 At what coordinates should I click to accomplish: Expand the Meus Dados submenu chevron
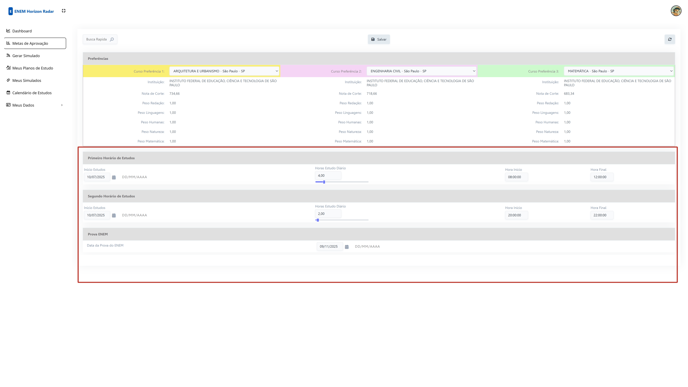pyautogui.click(x=62, y=105)
